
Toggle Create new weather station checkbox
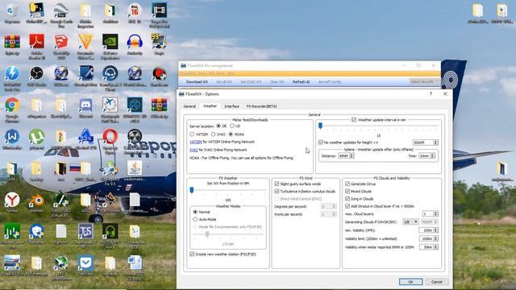[x=192, y=255]
